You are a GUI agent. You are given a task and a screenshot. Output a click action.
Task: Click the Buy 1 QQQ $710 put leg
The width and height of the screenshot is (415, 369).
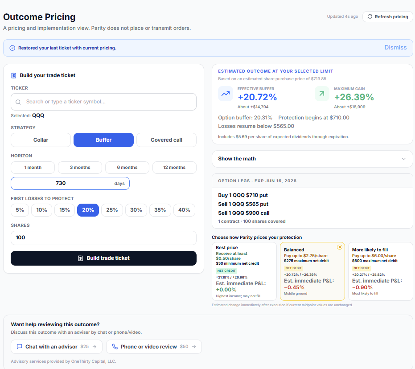(243, 195)
